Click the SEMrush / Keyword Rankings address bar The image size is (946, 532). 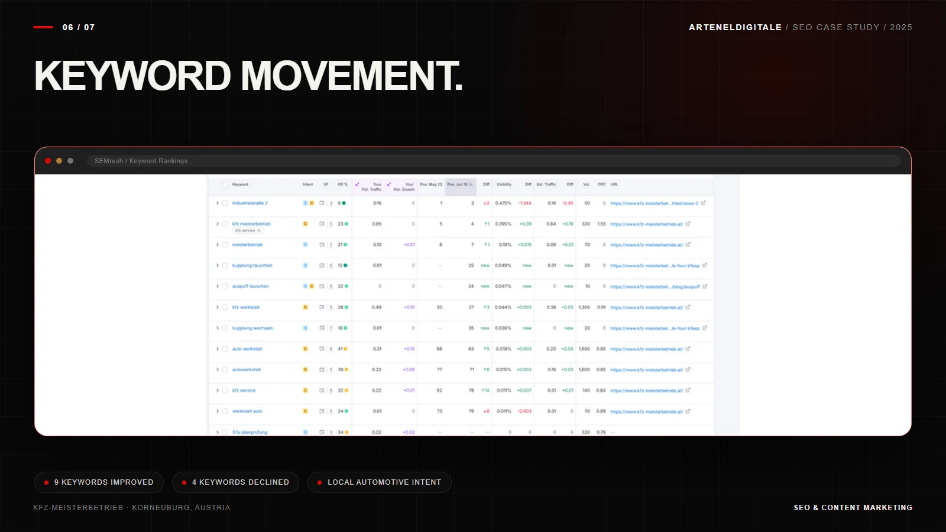494,161
